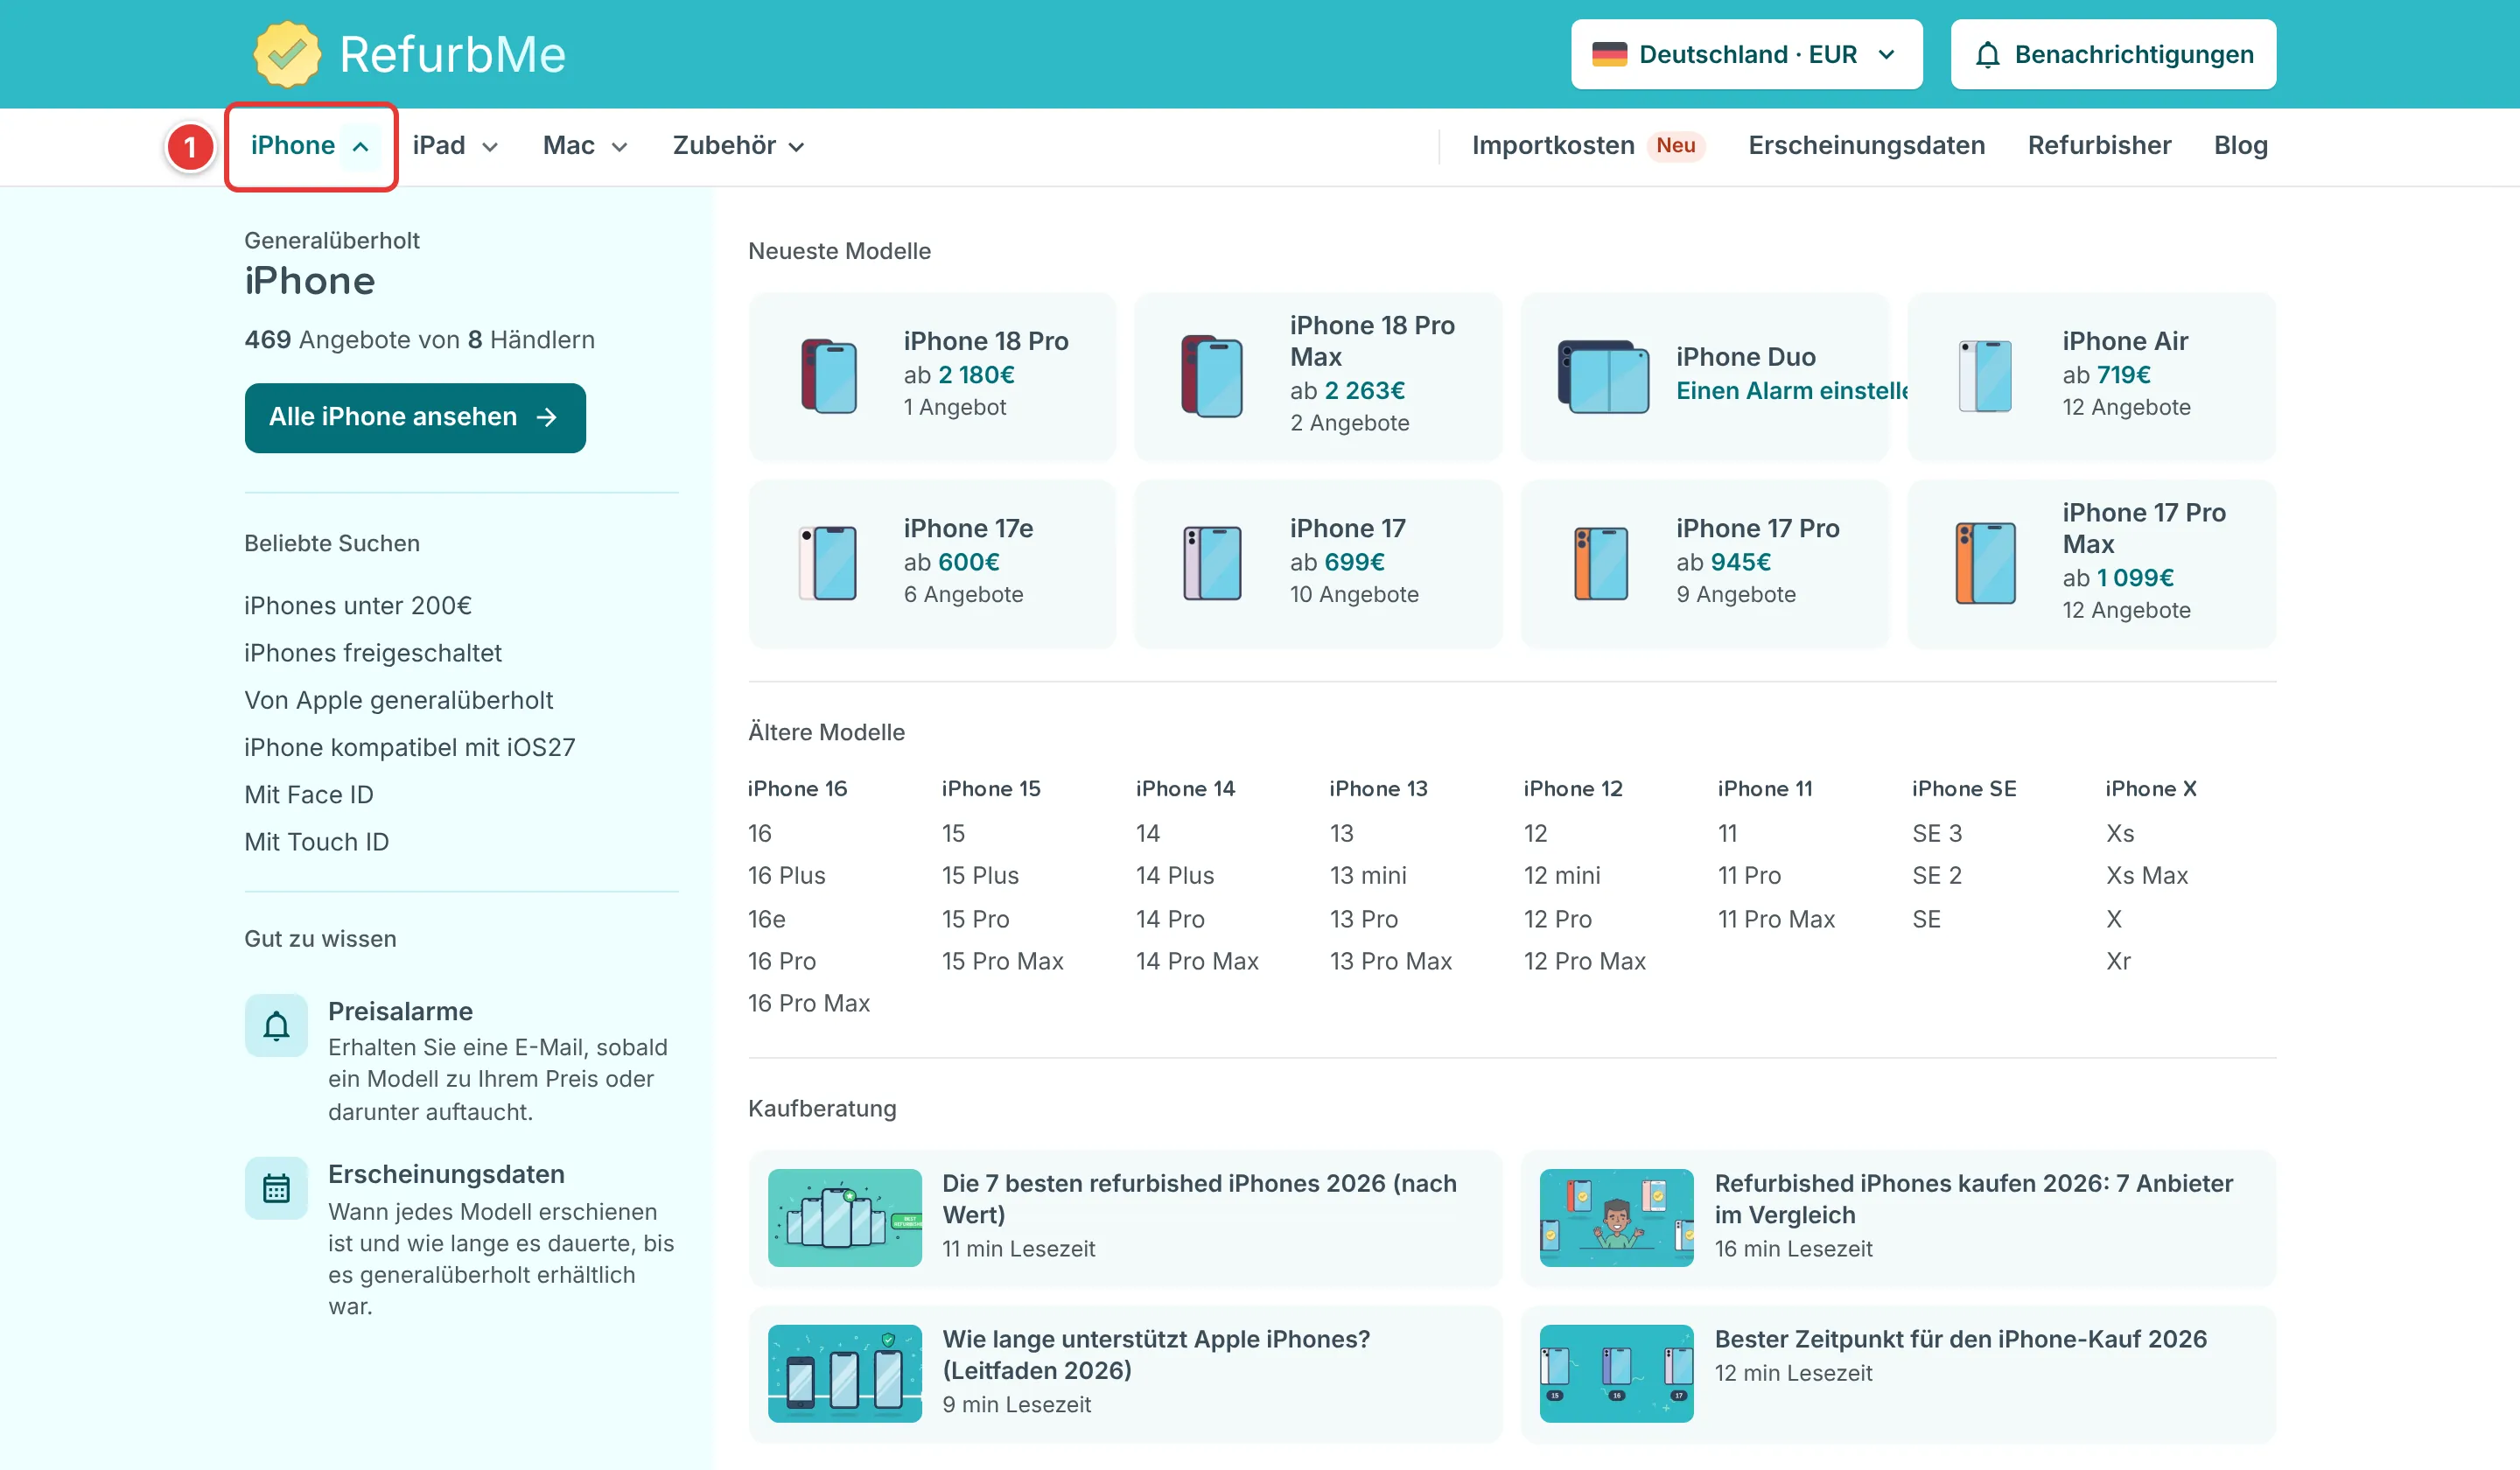Click the iPhone 17 Pro Max phone image

[1985, 563]
